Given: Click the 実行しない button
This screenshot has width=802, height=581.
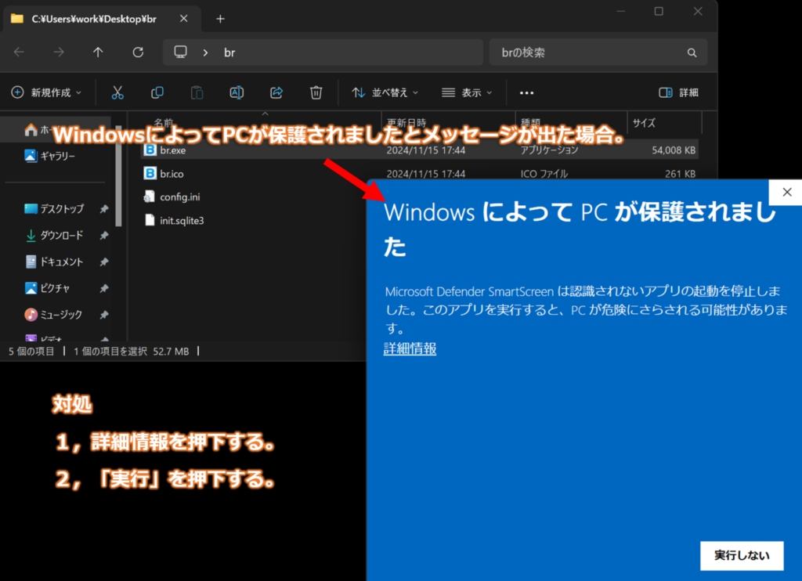Looking at the screenshot, I should pos(741,555).
